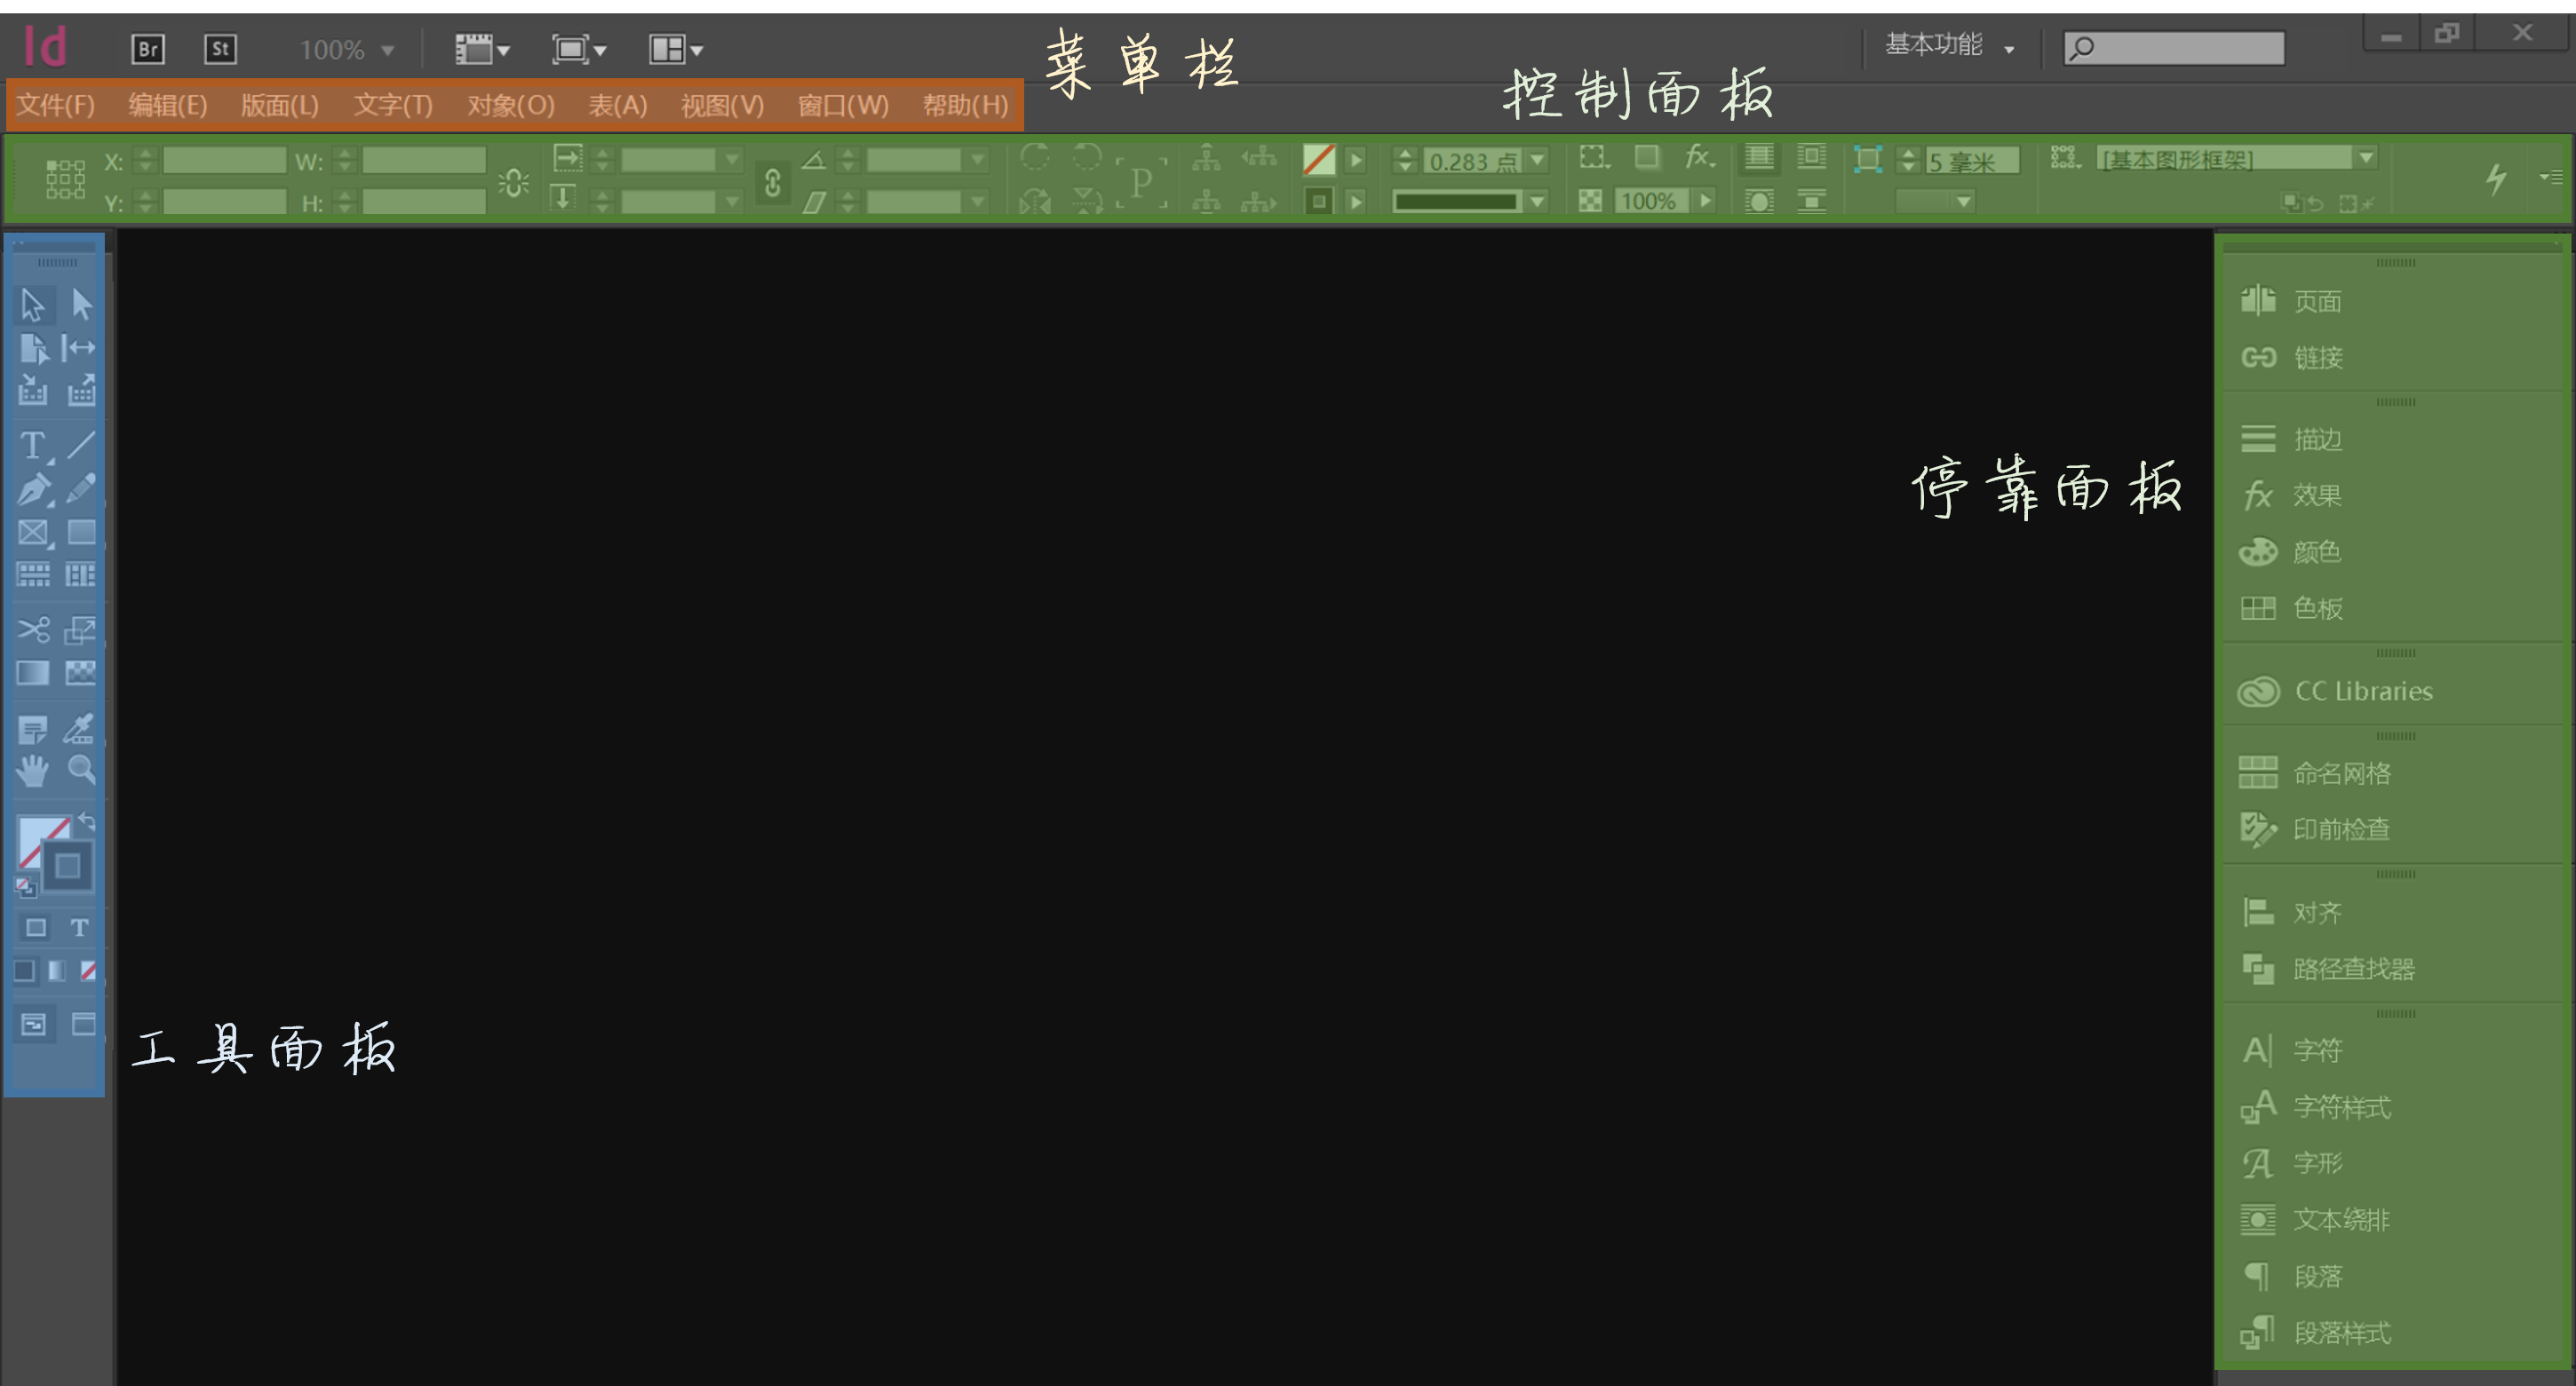The image size is (2576, 1386).
Task: Select the Gradient Feather tool
Action: [x=81, y=674]
